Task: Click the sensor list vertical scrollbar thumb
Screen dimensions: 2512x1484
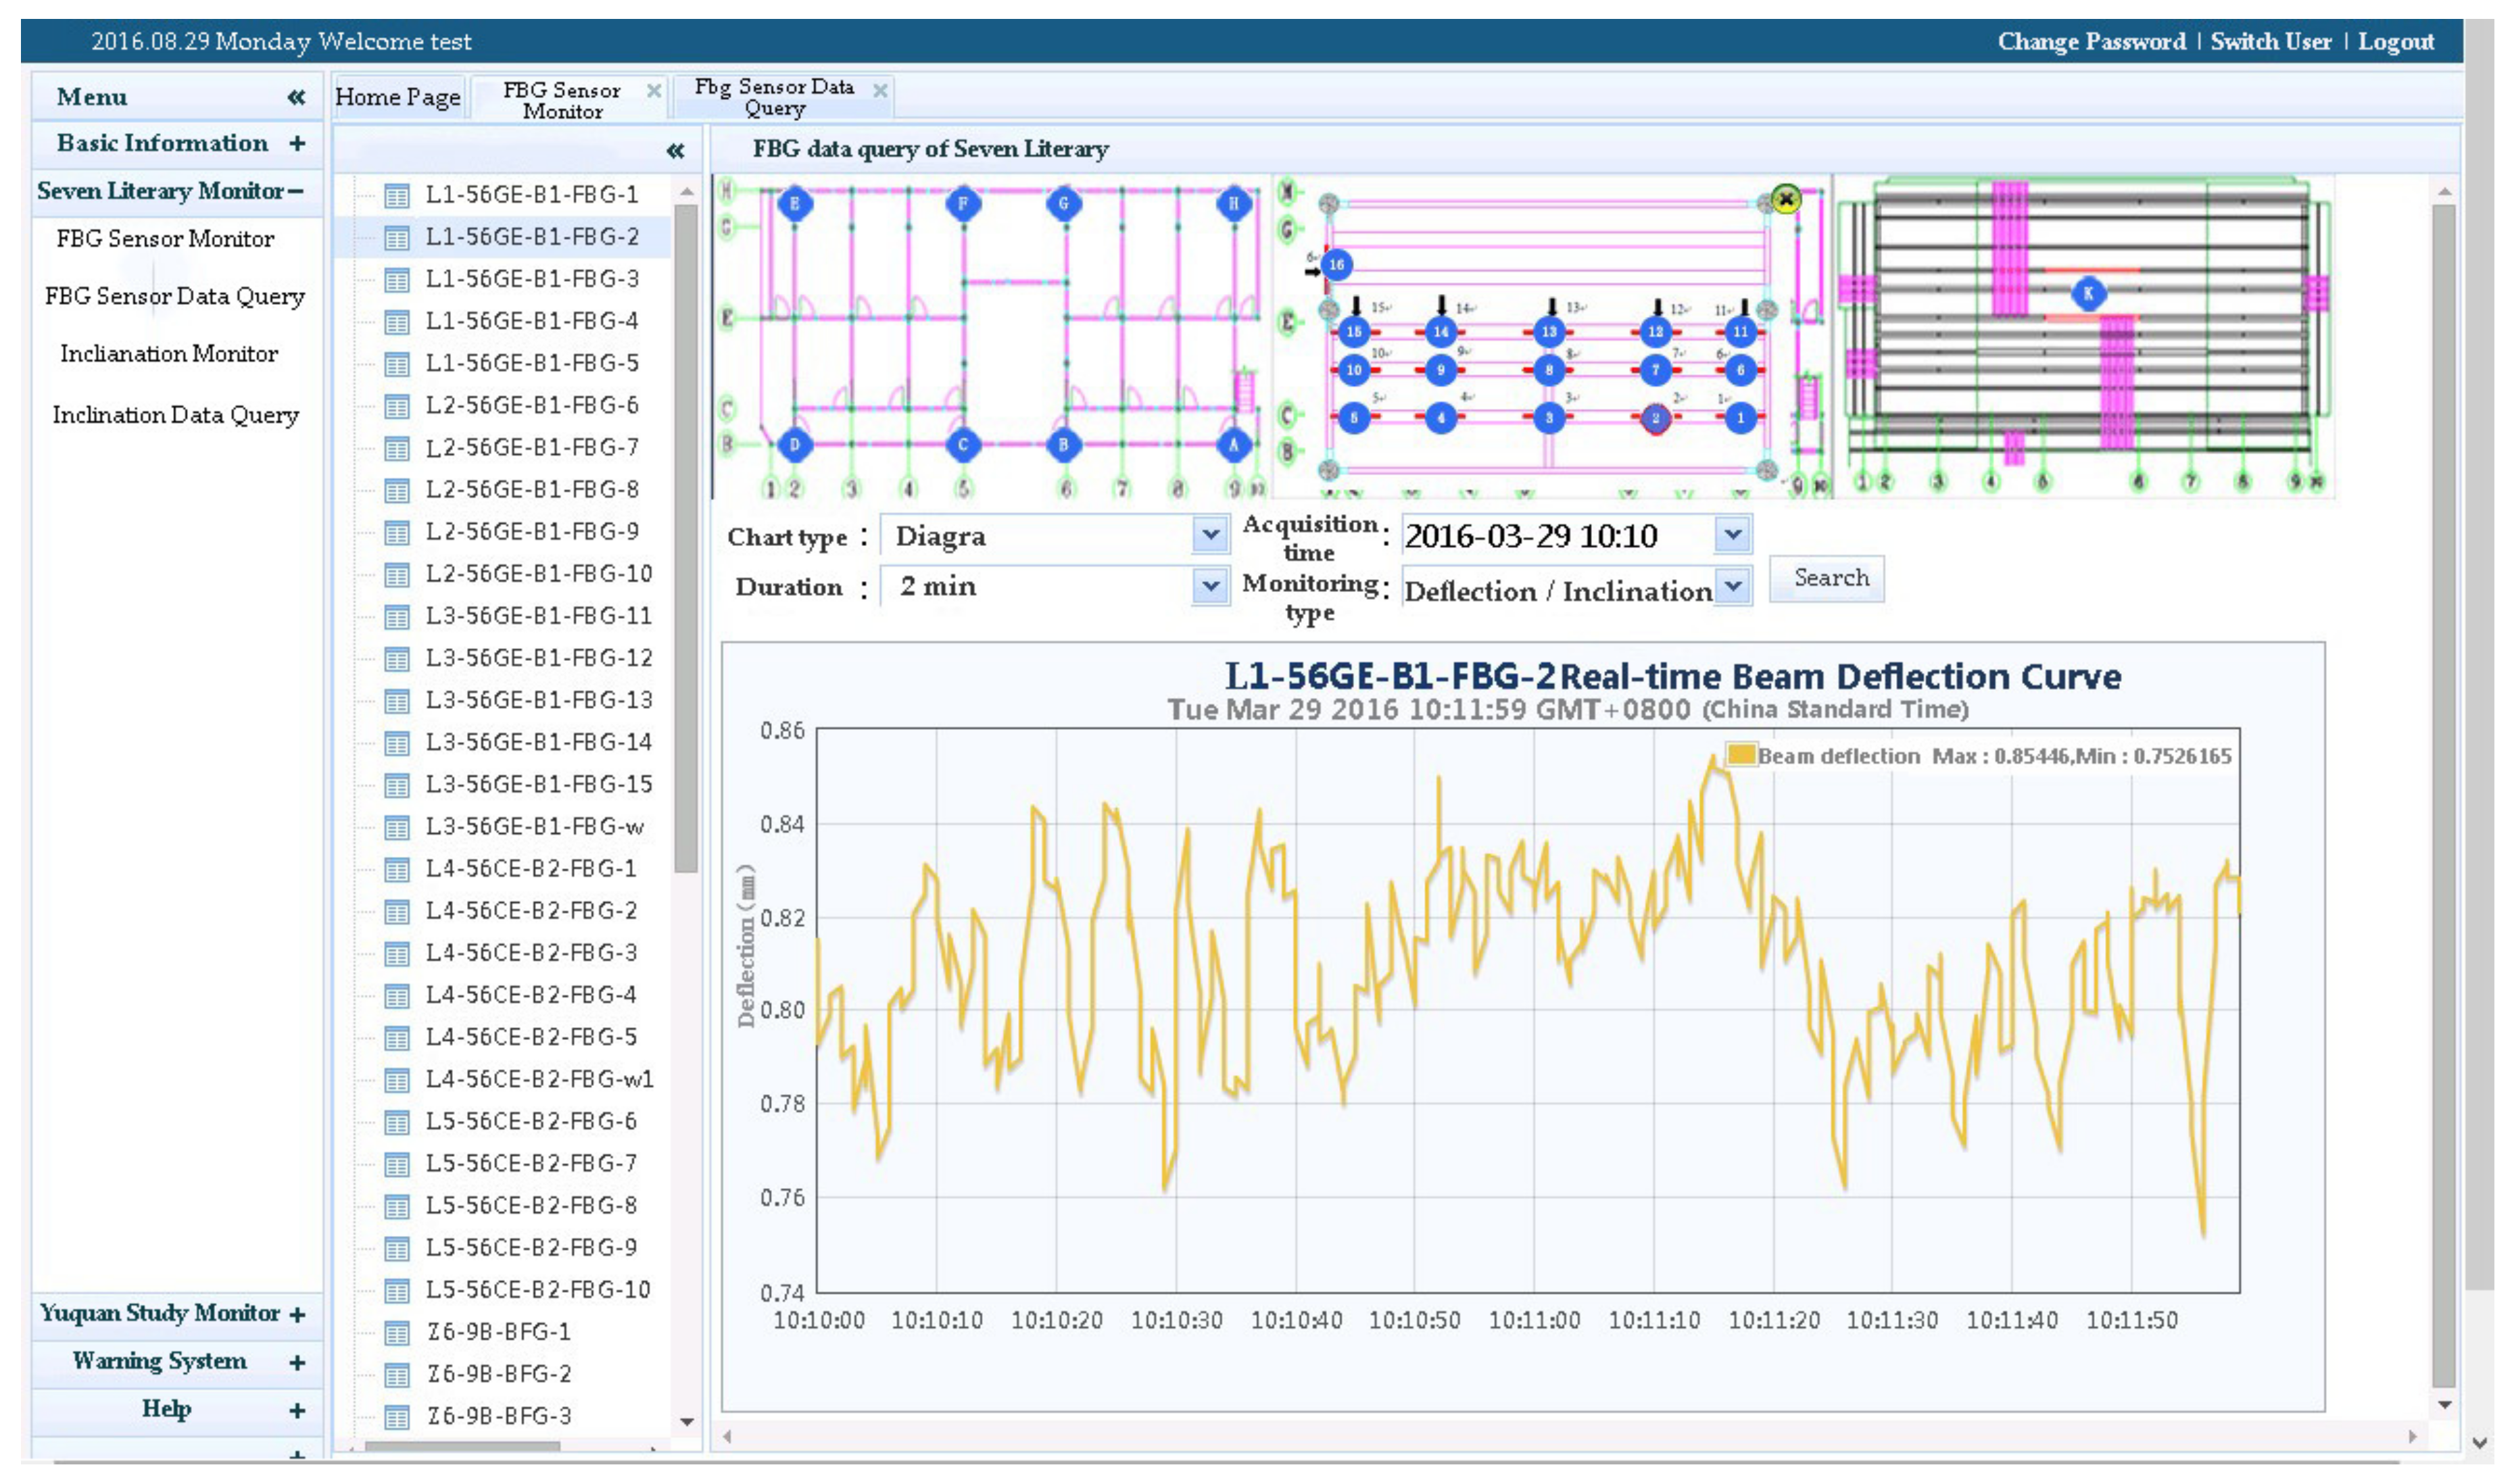Action: pos(686,538)
